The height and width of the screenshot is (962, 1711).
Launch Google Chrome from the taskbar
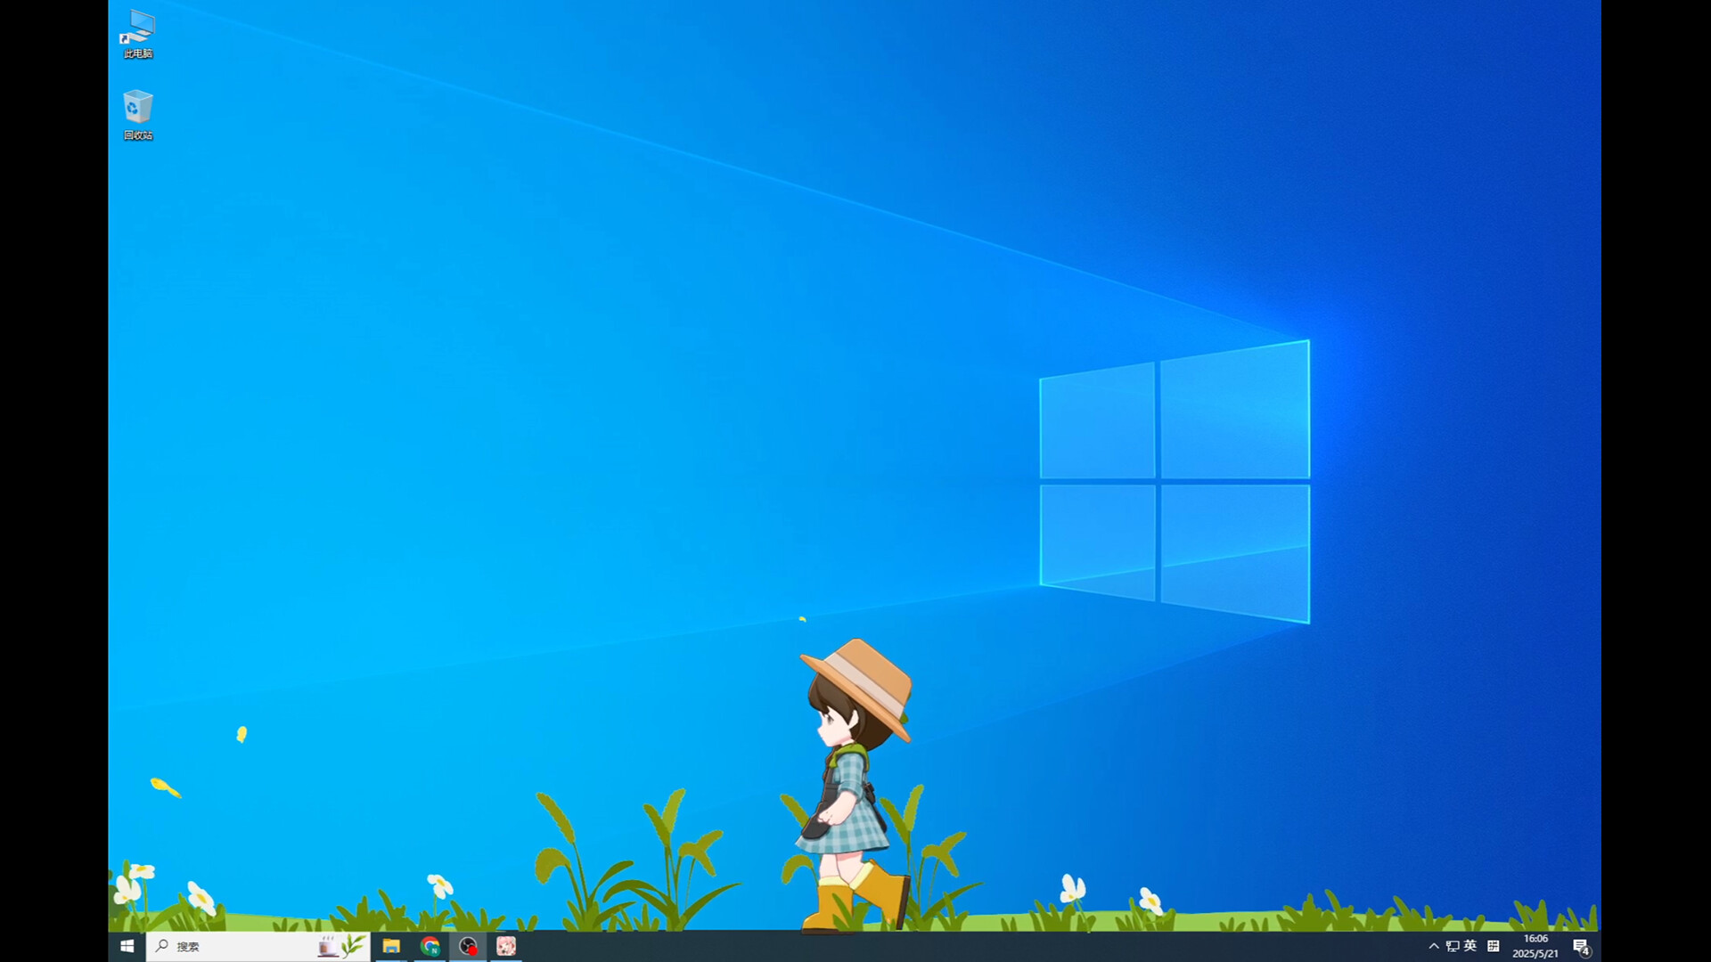click(x=430, y=946)
